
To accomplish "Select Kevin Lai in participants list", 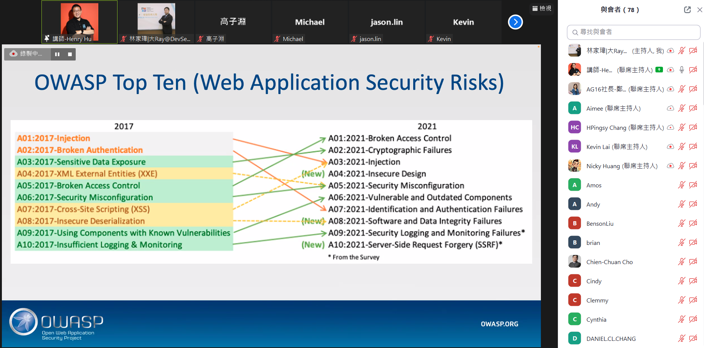I will click(x=616, y=147).
